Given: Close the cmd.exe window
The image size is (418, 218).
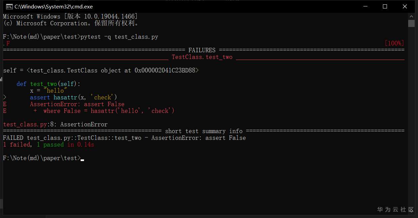Looking at the screenshot, I should (405, 6).
